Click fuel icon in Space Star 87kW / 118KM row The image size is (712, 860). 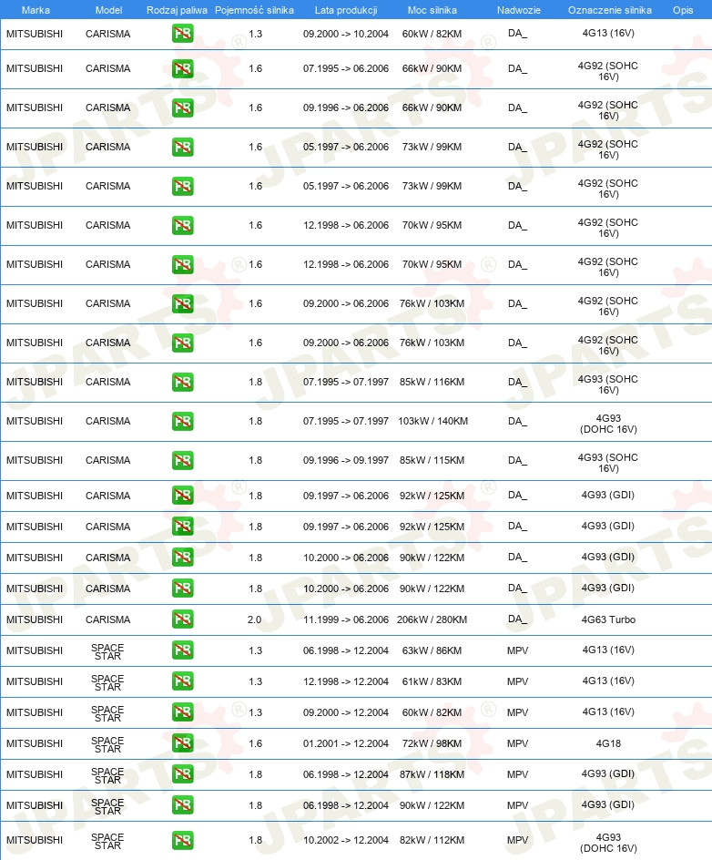(x=182, y=773)
